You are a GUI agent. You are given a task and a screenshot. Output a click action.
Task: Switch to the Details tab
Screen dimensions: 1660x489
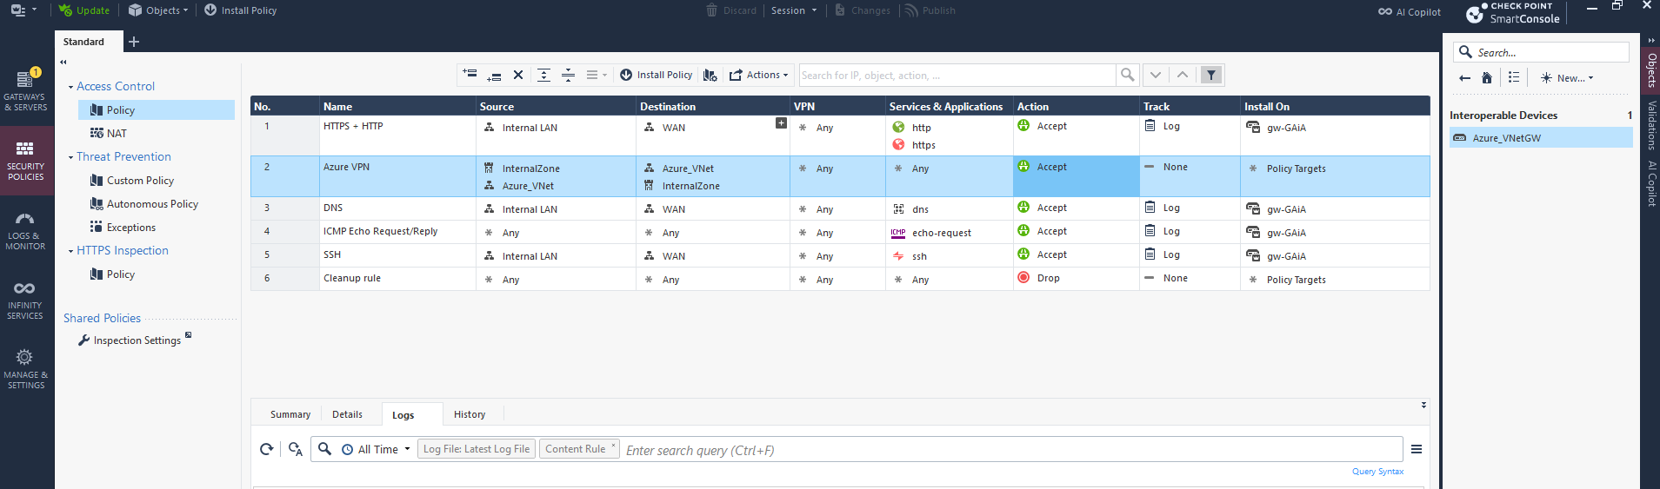click(x=347, y=414)
